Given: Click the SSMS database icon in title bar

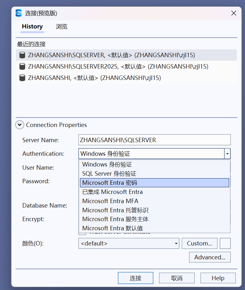Looking at the screenshot, I should click(19, 13).
